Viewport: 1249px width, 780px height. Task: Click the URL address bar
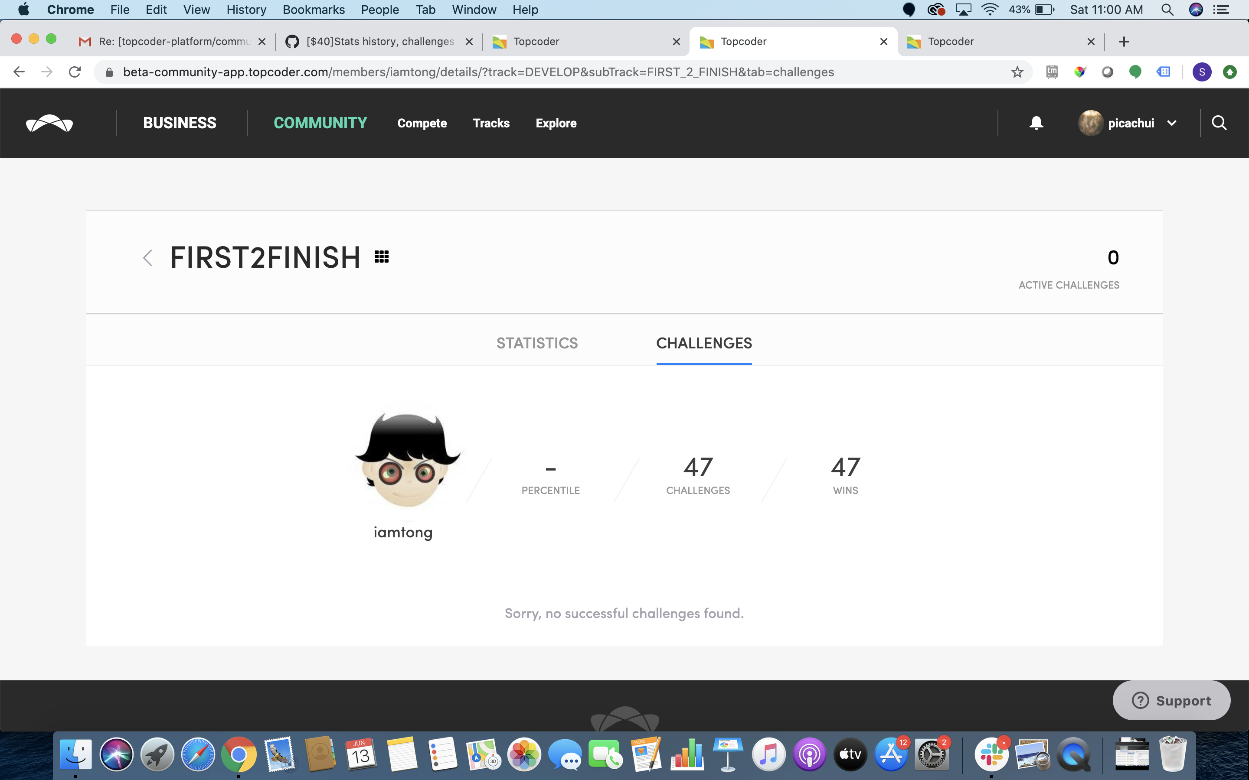point(562,72)
